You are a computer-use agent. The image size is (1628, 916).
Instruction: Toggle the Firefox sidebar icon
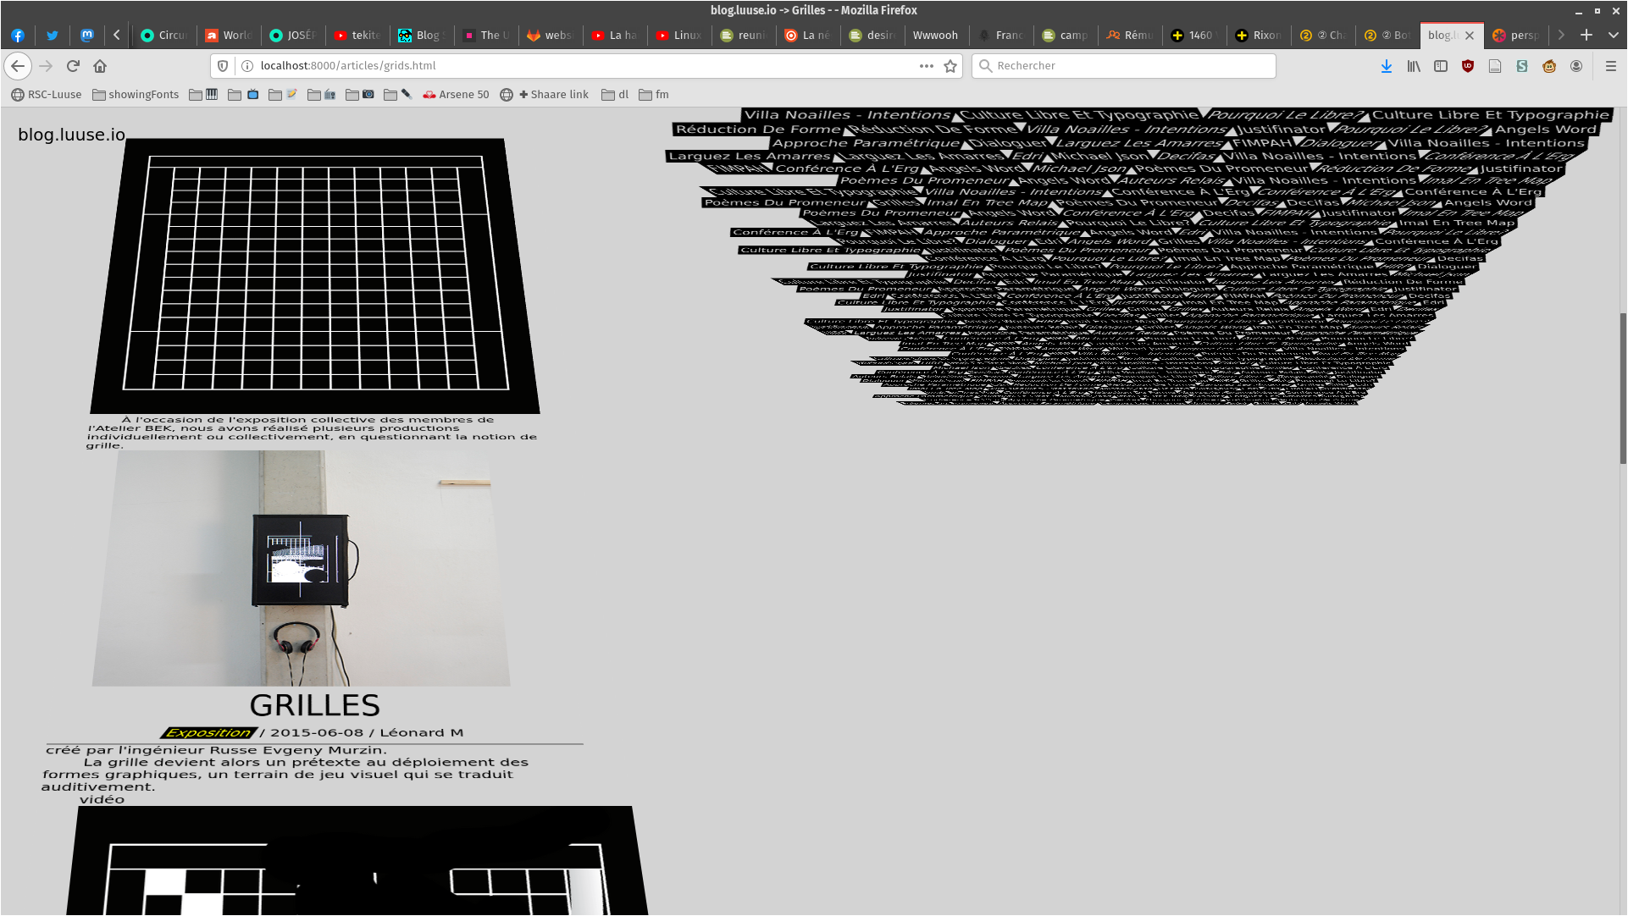pyautogui.click(x=1441, y=66)
